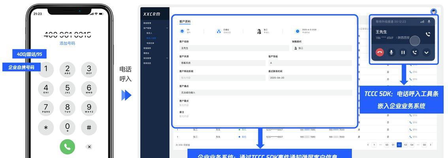Click the 呼叫 phone icon in last row

(410, 137)
